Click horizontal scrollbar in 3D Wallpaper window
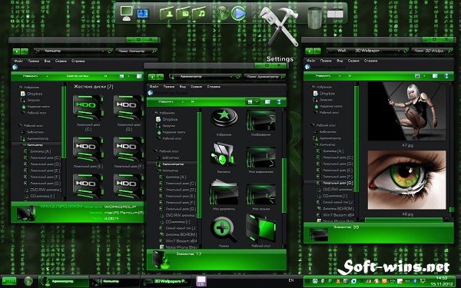 (403, 220)
